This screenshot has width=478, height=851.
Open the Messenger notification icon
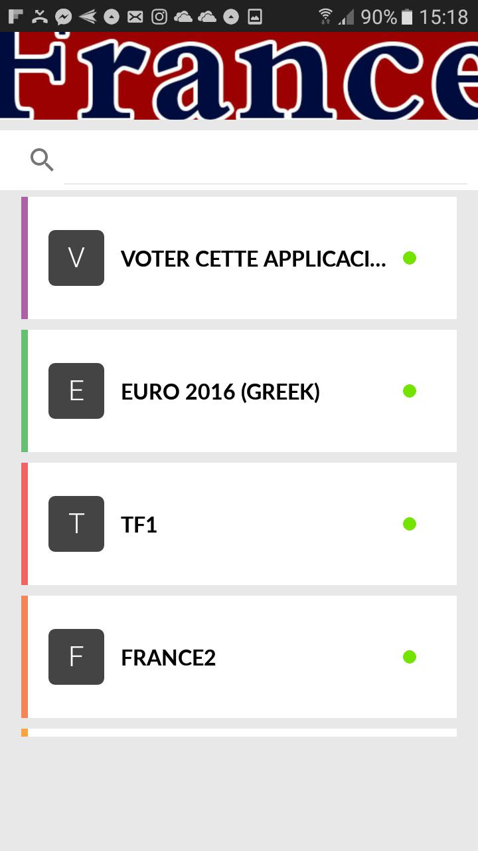pyautogui.click(x=63, y=17)
